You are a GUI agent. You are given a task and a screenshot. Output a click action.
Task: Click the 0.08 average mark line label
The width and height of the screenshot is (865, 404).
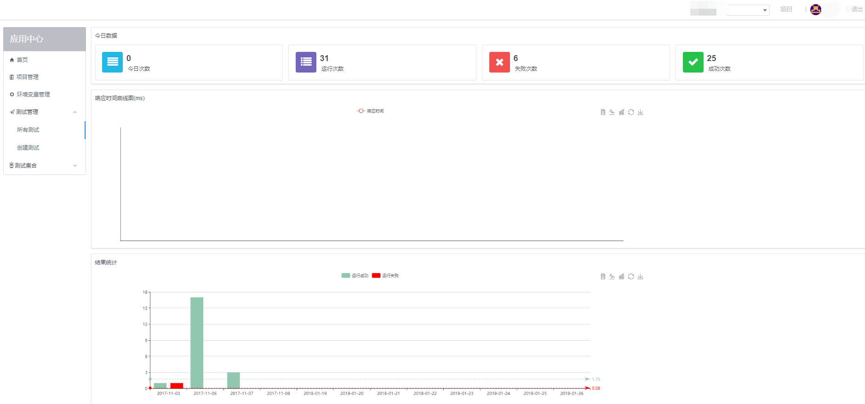pyautogui.click(x=596, y=388)
